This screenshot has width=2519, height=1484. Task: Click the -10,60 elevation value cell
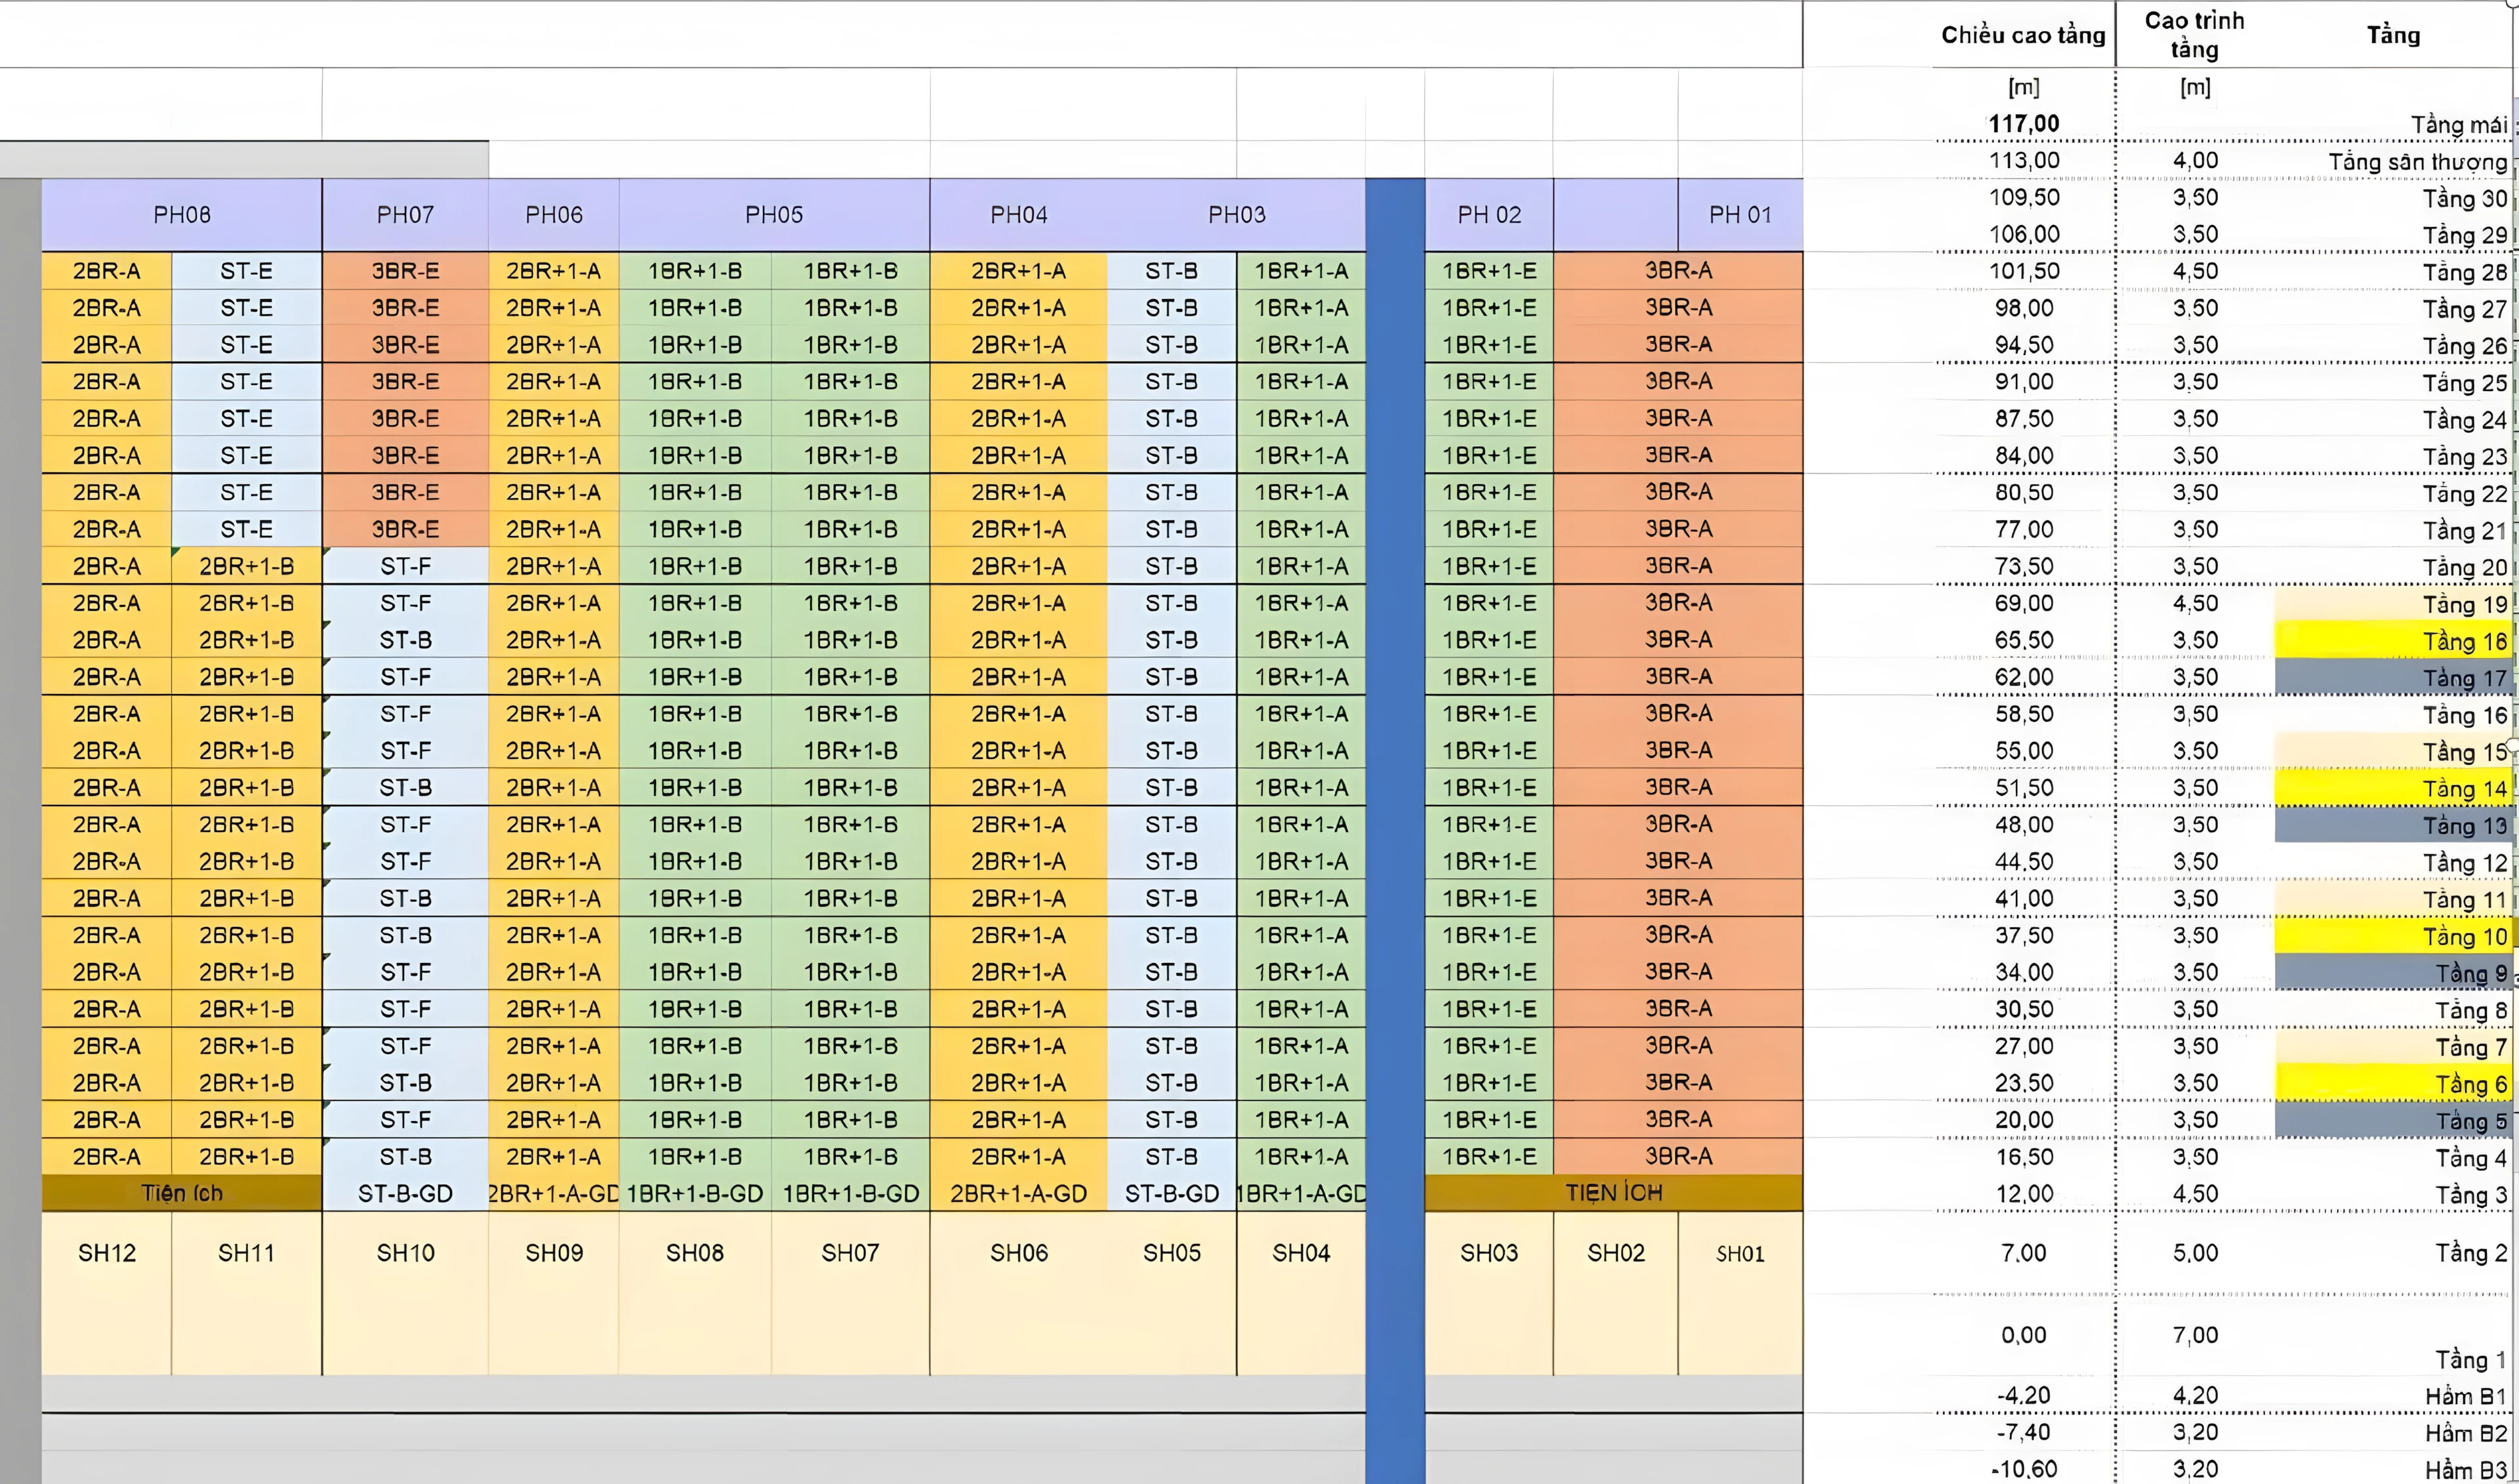2023,1469
